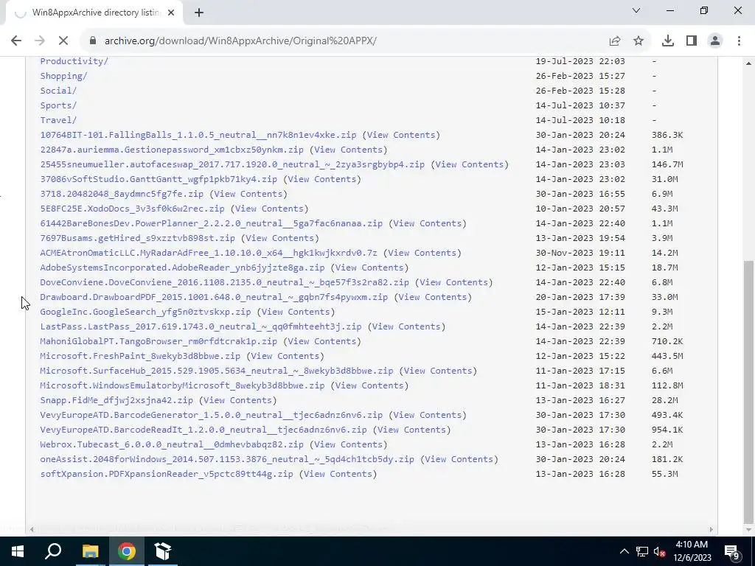The width and height of the screenshot is (755, 566).
Task: Download the MyRadarAdFree 7z file
Action: pyautogui.click(x=209, y=253)
